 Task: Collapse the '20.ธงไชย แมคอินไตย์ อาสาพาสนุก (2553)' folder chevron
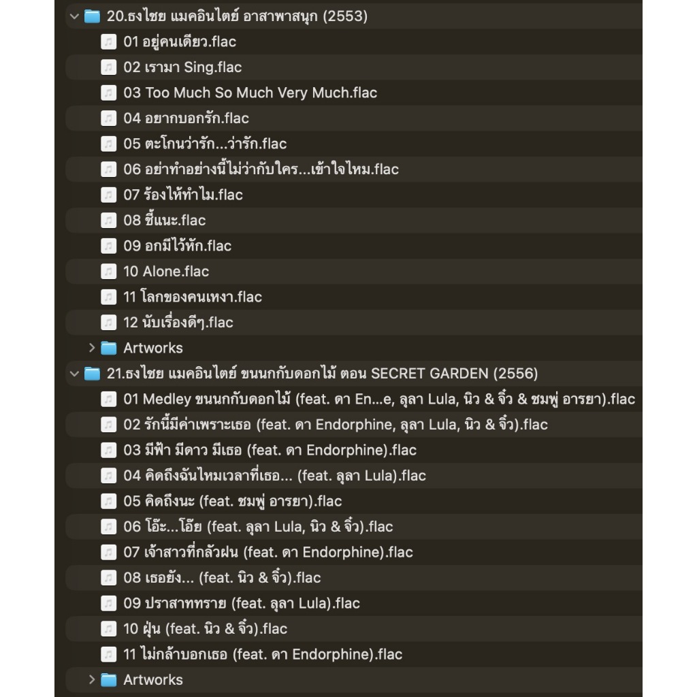(74, 16)
